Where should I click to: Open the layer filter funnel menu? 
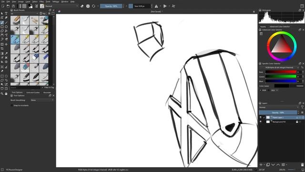(x=302, y=107)
